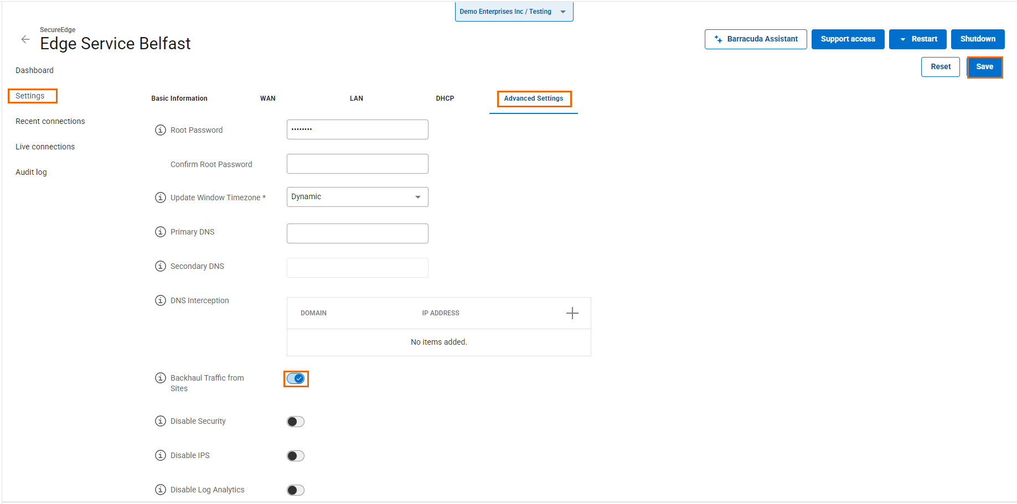Viewport: 1017px width, 504px height.
Task: Enable the Disable Security toggle
Action: (296, 422)
